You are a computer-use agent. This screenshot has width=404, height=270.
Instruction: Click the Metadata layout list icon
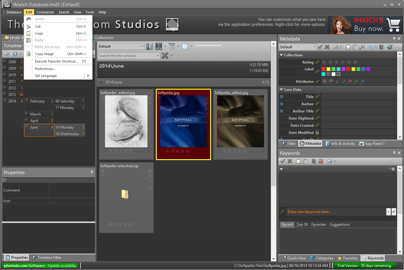pos(371,47)
